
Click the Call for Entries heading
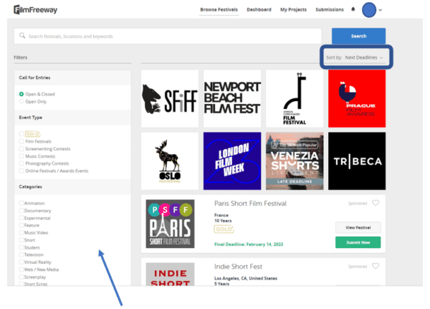pyautogui.click(x=34, y=77)
